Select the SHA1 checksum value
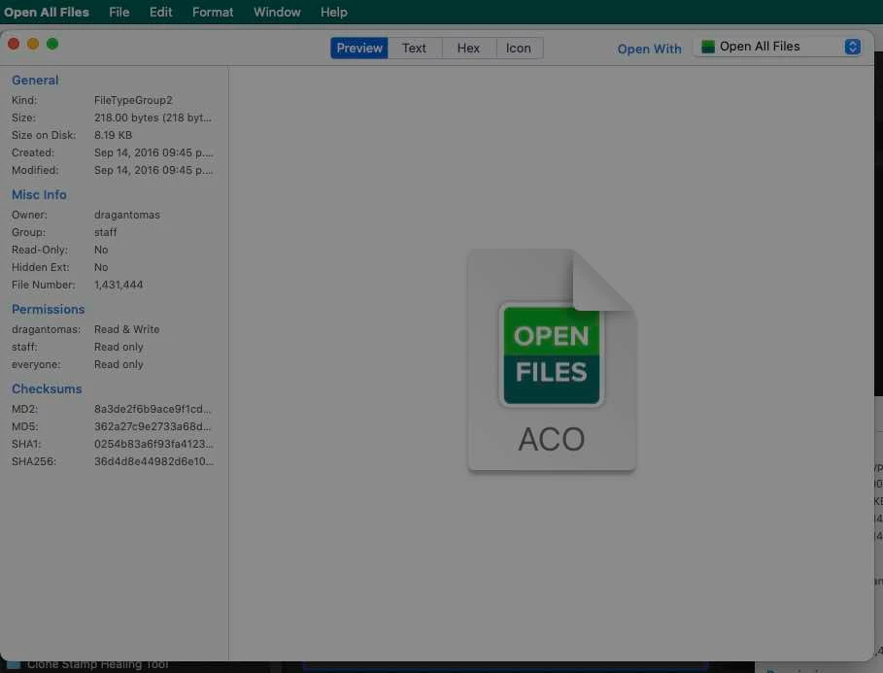This screenshot has height=673, width=883. (x=153, y=444)
